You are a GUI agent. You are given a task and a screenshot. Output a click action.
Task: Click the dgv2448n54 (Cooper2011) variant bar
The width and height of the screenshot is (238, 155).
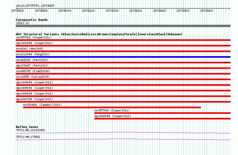click(x=162, y=119)
